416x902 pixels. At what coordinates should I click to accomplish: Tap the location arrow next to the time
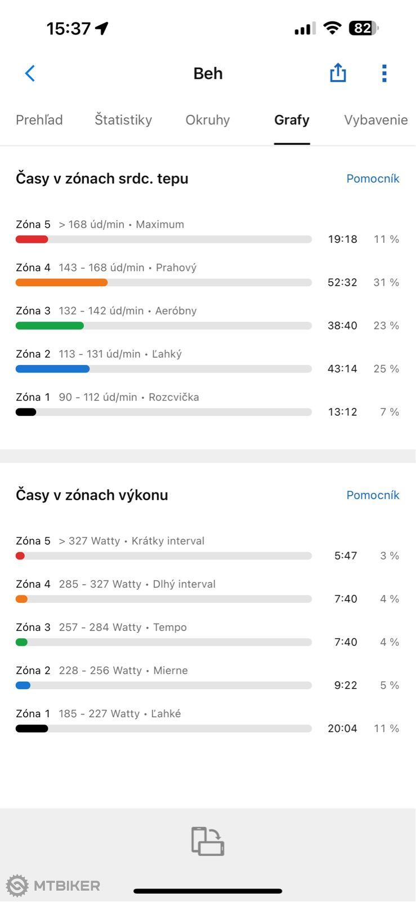(102, 28)
